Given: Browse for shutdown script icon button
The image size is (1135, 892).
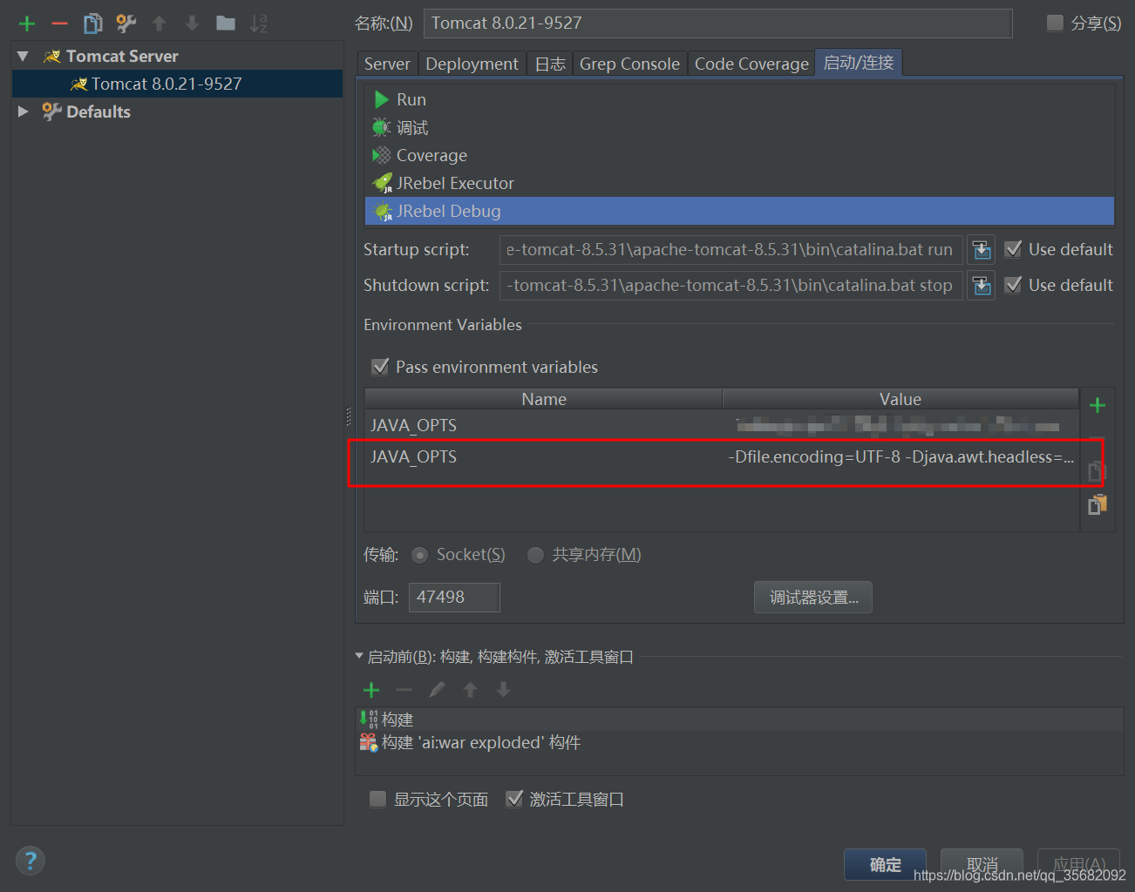Looking at the screenshot, I should pyautogui.click(x=982, y=286).
